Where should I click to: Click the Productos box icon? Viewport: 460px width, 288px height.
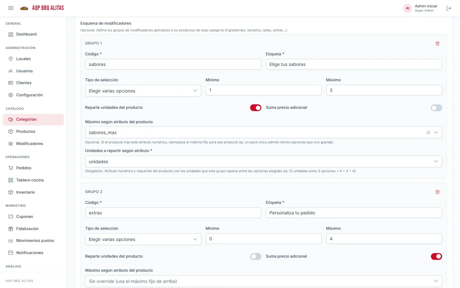click(11, 132)
